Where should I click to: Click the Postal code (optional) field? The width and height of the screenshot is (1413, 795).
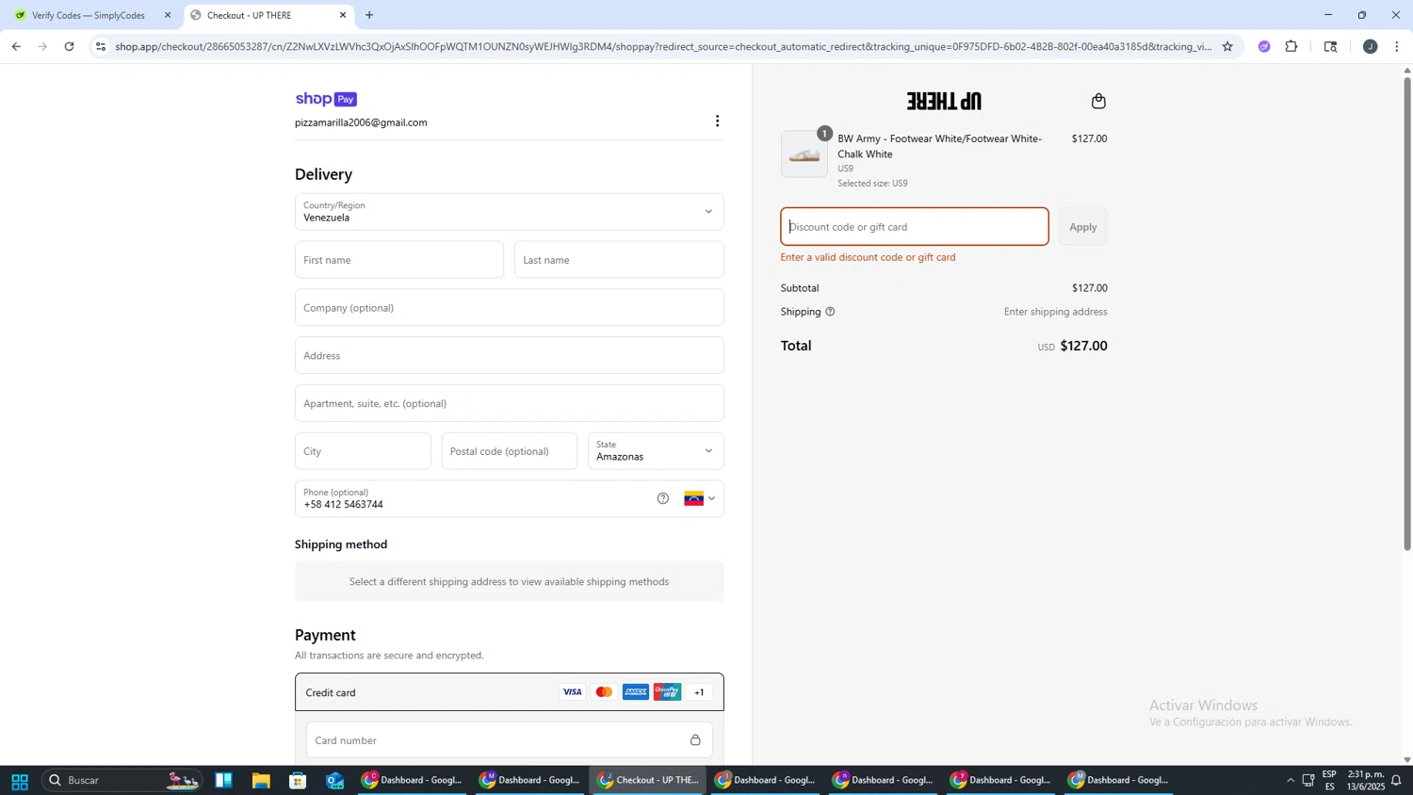coord(509,451)
